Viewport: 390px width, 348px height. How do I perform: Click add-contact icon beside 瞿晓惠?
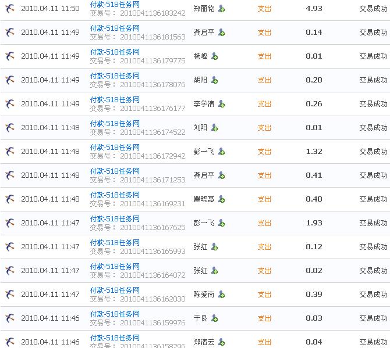222,199
